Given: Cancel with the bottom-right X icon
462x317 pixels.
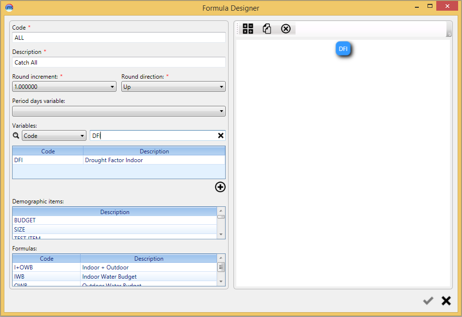Looking at the screenshot, I should click(446, 300).
